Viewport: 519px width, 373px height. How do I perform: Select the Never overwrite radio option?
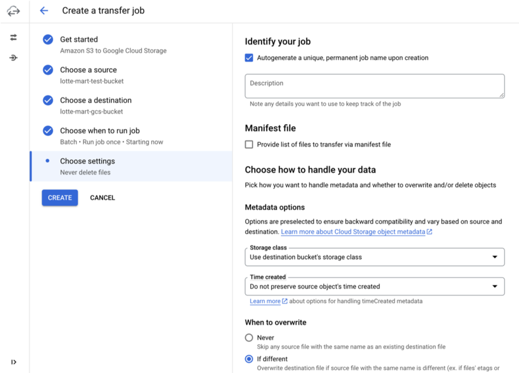coord(249,338)
